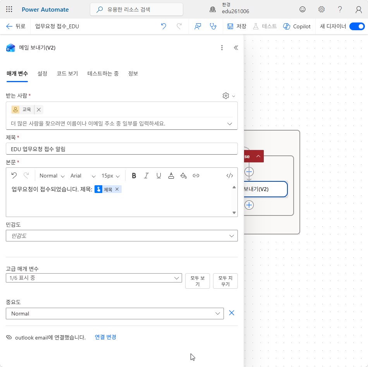Open the font color picker
368x367 pixels.
[171, 176]
